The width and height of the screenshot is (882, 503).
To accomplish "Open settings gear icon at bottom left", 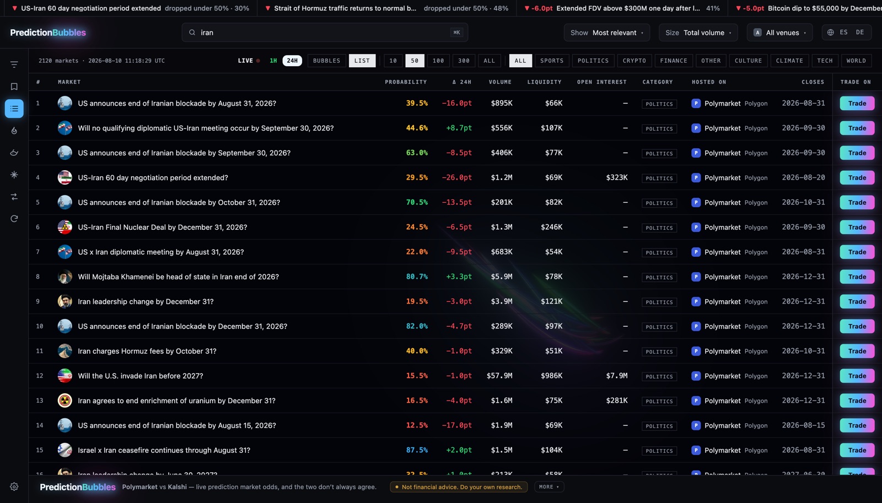I will [x=14, y=486].
